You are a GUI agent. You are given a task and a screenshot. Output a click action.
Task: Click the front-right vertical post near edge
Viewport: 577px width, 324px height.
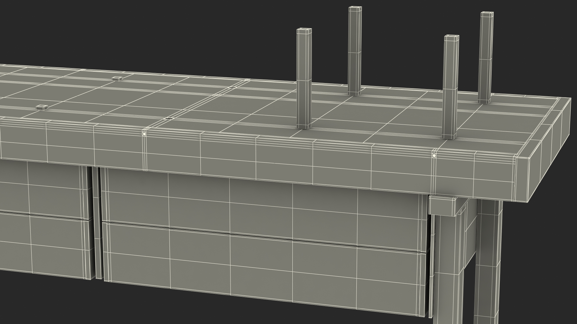tap(451, 87)
